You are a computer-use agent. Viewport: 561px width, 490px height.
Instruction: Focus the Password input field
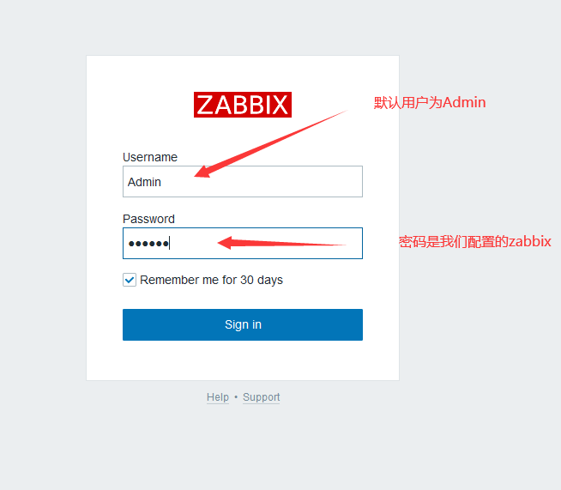(243, 243)
